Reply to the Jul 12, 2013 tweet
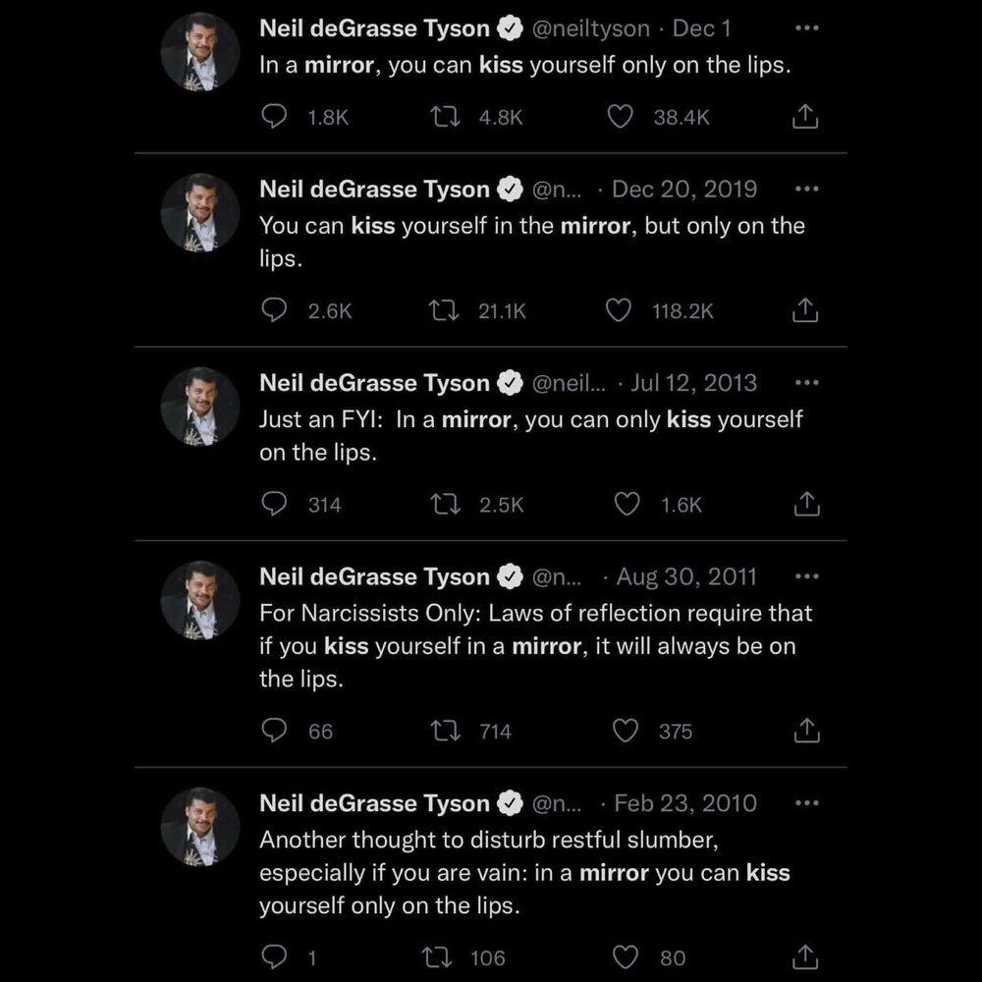Screen dimensions: 982x982 pos(274,504)
